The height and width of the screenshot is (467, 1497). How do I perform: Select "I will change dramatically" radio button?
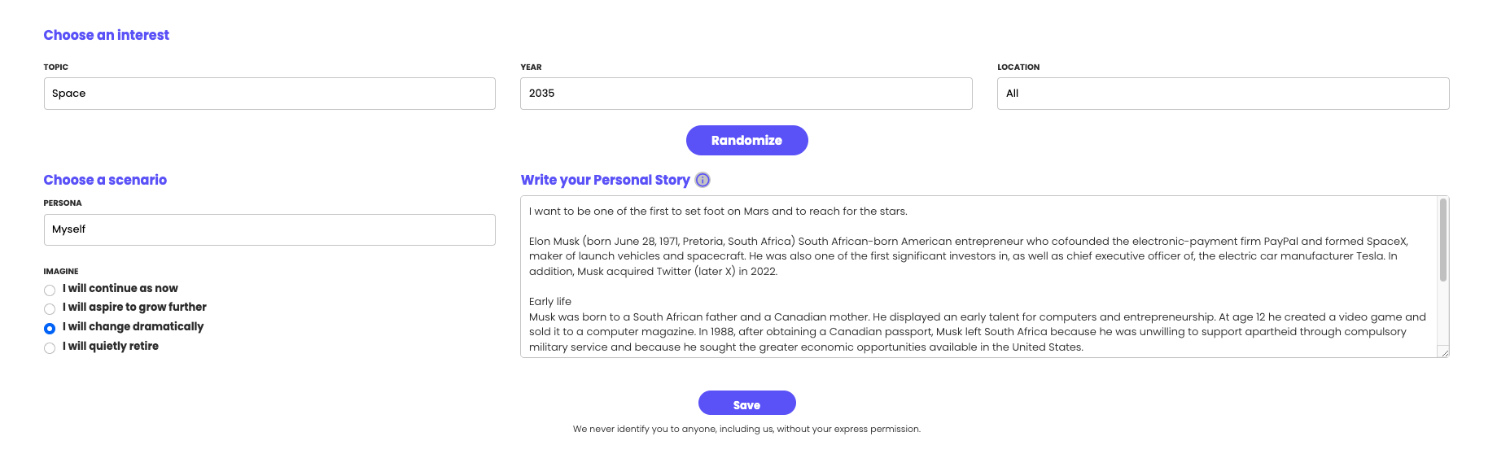[x=50, y=329]
